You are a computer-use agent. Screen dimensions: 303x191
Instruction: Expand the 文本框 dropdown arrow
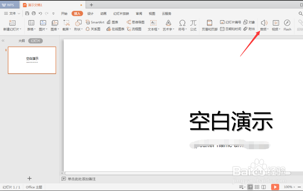(x=159, y=29)
